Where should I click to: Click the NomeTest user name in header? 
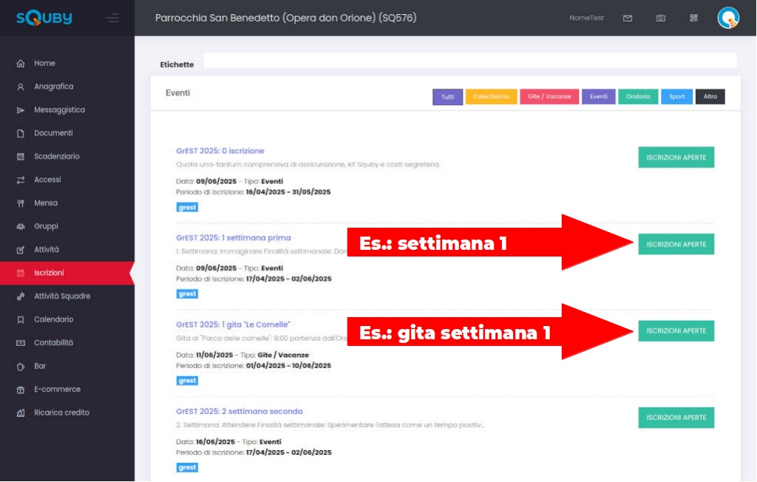tap(586, 18)
